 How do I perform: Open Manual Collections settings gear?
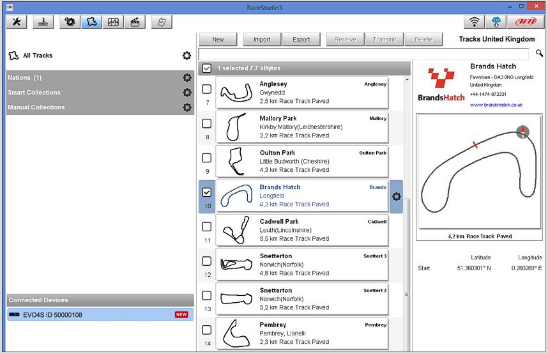point(186,107)
